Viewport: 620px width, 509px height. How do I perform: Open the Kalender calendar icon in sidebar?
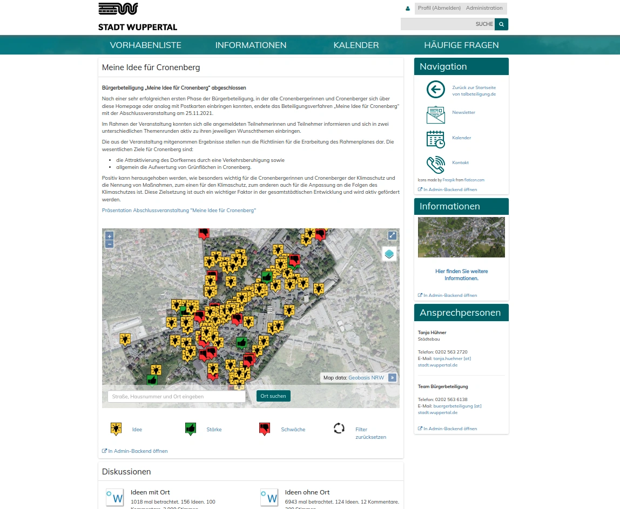(x=435, y=139)
